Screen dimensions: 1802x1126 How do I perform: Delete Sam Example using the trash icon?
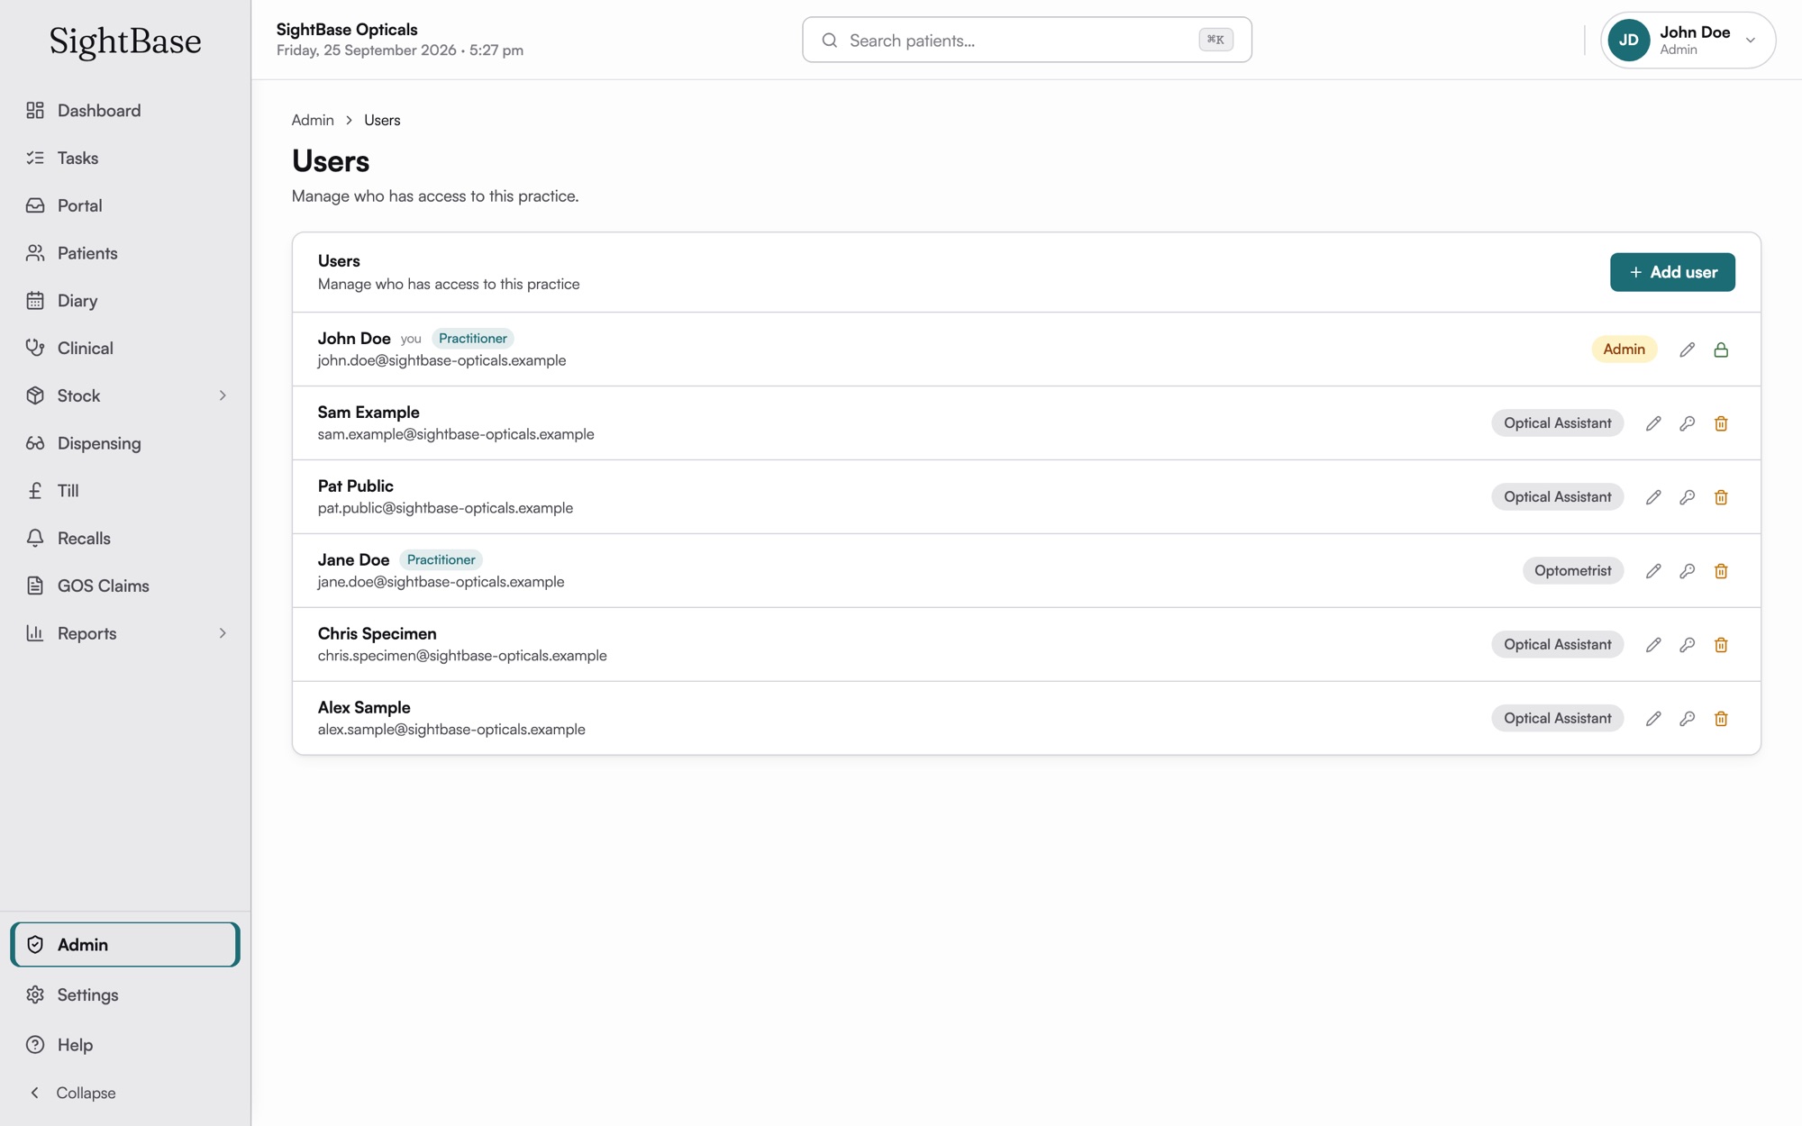click(x=1721, y=423)
